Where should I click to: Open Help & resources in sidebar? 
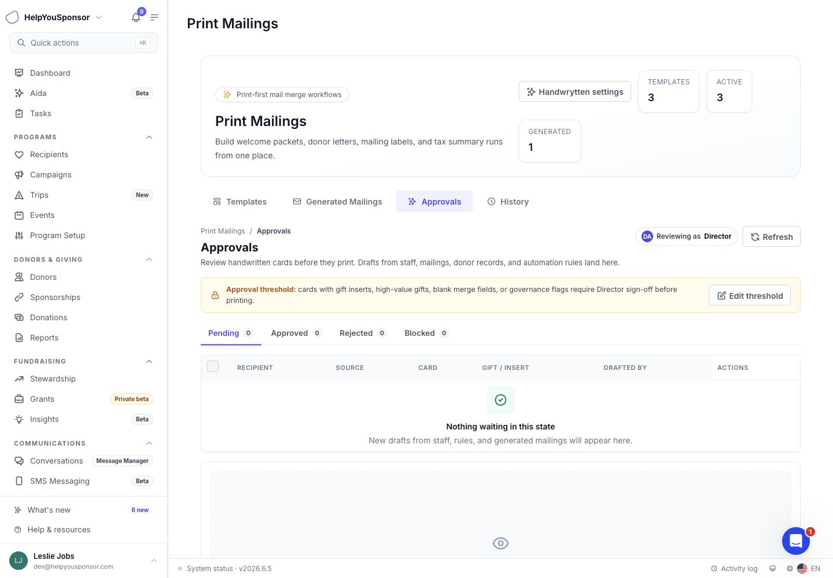click(84, 529)
